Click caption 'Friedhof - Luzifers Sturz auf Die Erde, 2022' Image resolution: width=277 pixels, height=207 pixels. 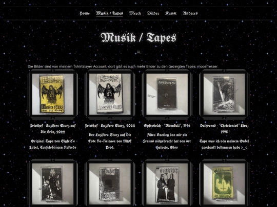tap(53, 129)
